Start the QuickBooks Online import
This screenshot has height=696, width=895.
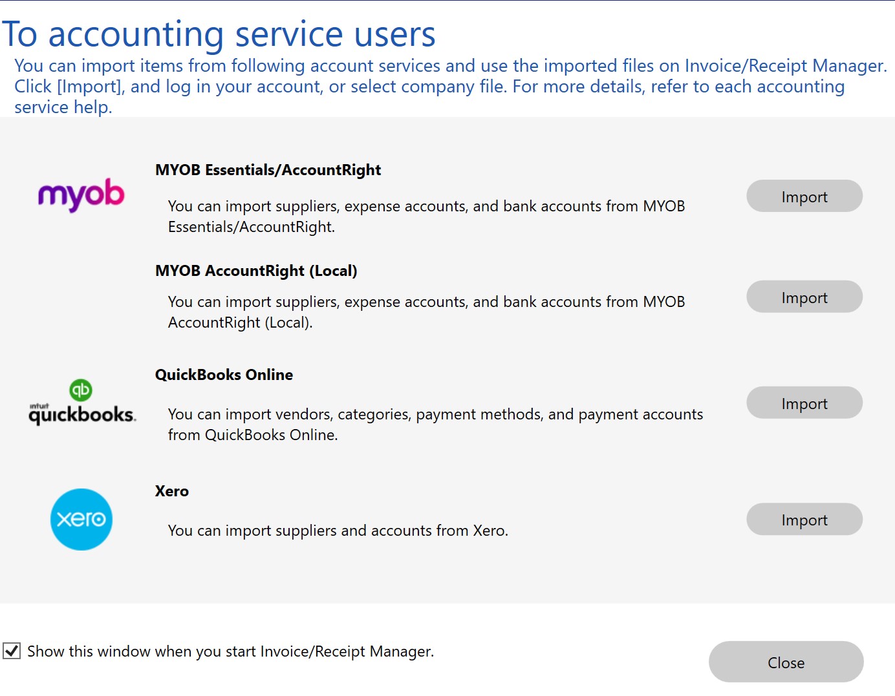[804, 403]
